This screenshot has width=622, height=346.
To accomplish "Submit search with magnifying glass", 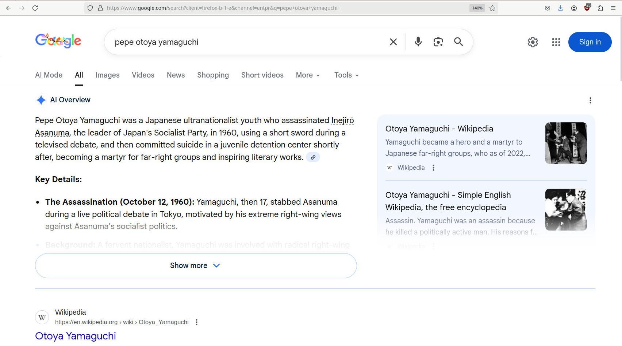I will click(458, 42).
